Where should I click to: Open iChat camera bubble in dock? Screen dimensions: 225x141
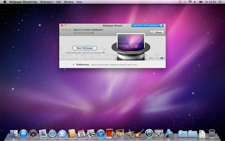[x=62, y=133]
